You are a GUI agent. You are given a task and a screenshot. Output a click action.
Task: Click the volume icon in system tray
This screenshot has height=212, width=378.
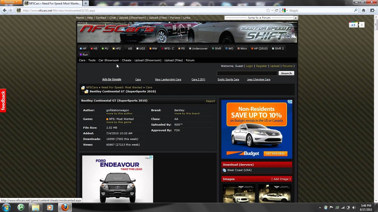pos(354,208)
